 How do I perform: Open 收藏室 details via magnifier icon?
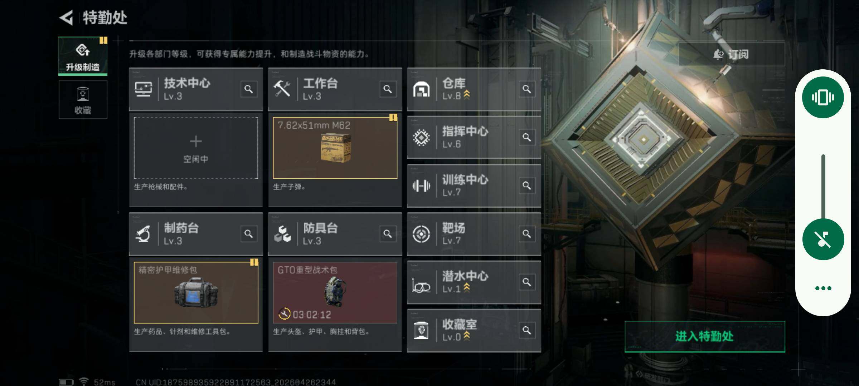(x=527, y=330)
